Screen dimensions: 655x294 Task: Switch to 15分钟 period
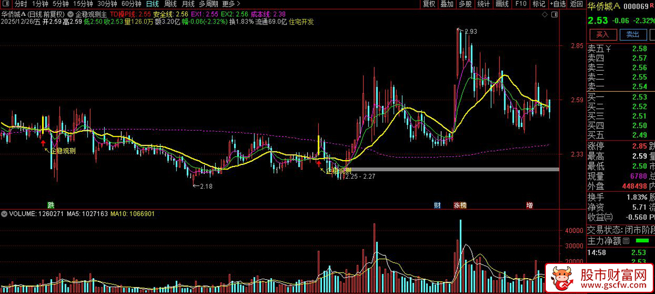[83, 4]
